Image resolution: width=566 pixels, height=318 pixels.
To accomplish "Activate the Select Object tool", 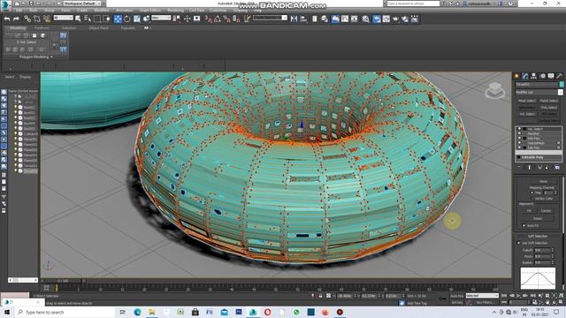I will tap(78, 19).
